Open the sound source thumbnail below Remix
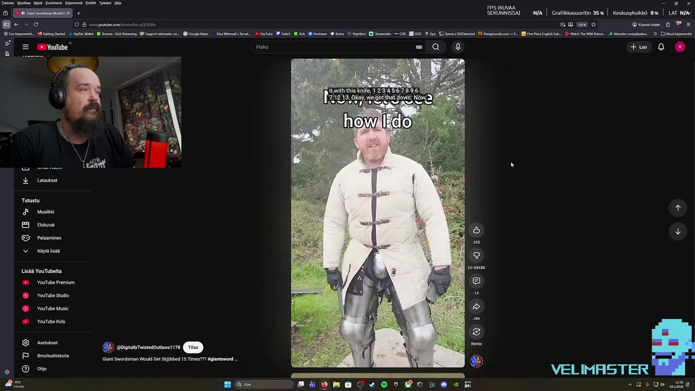Screen dimensions: 695x391 (x=476, y=361)
